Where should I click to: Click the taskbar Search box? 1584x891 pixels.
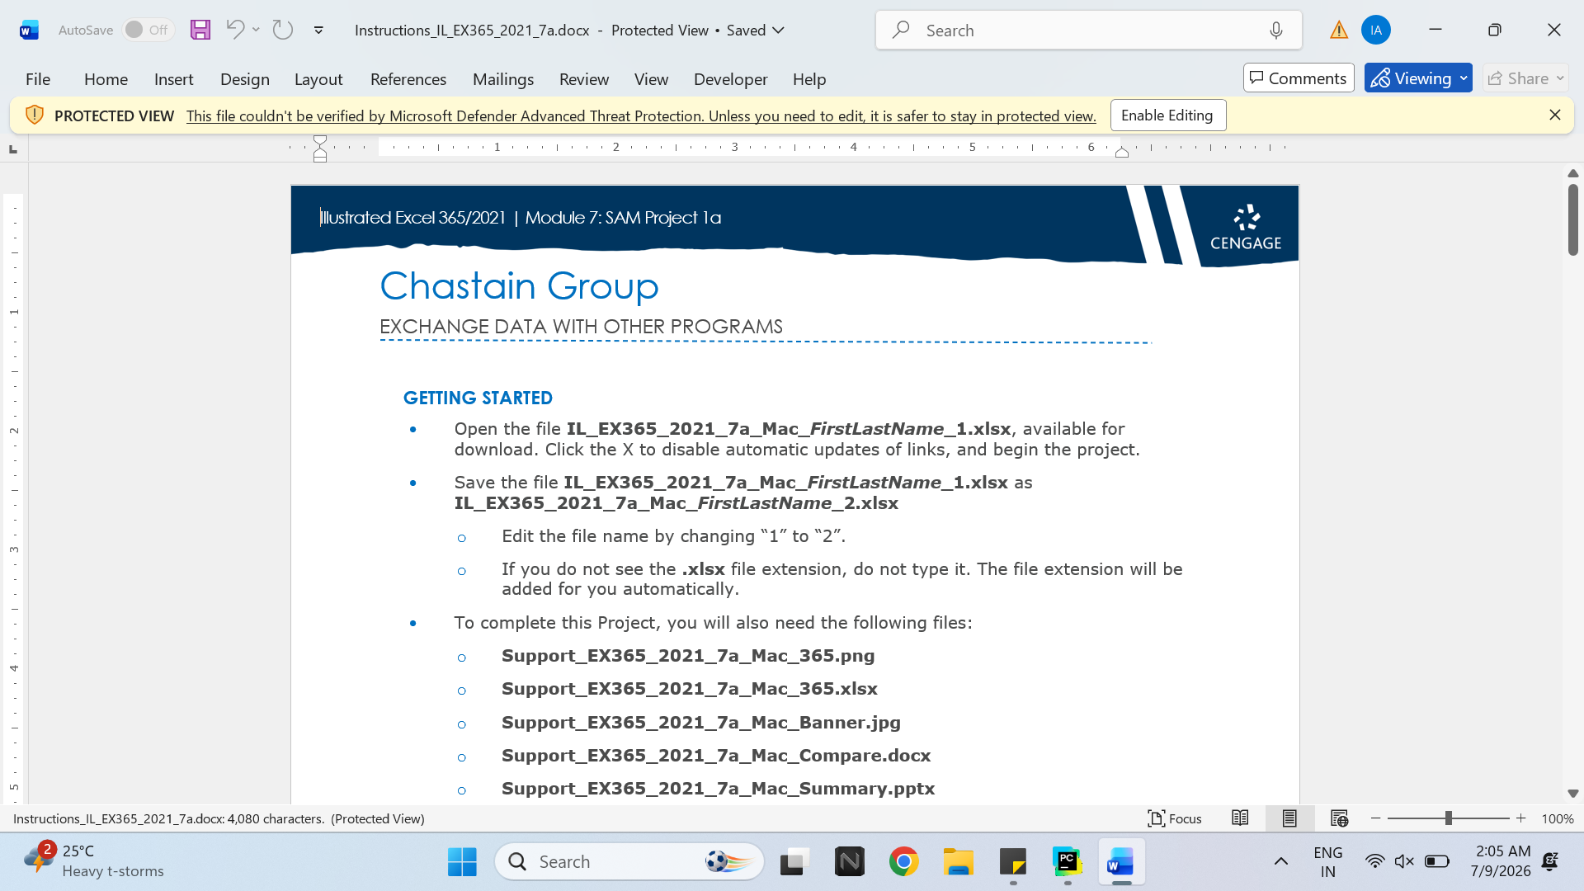pyautogui.click(x=629, y=862)
